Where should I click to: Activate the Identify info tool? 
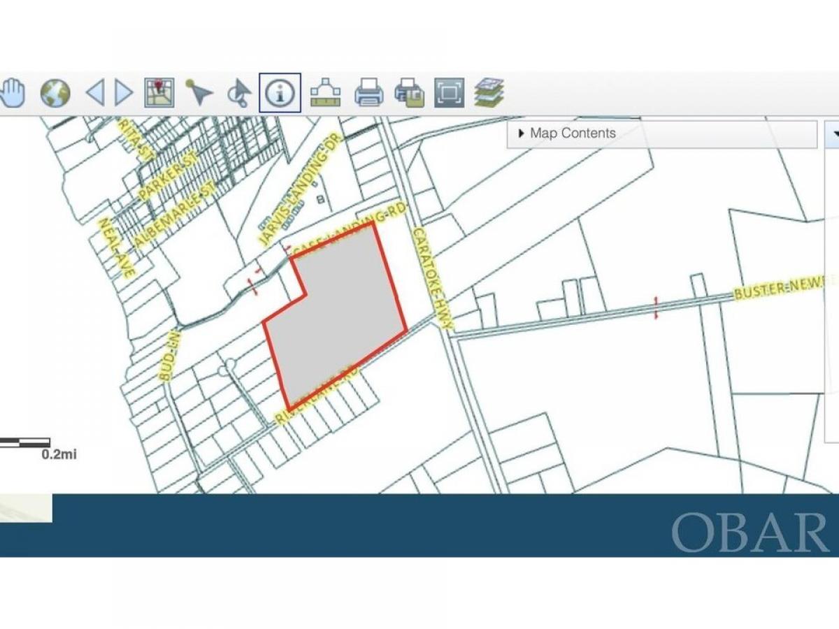coord(280,93)
